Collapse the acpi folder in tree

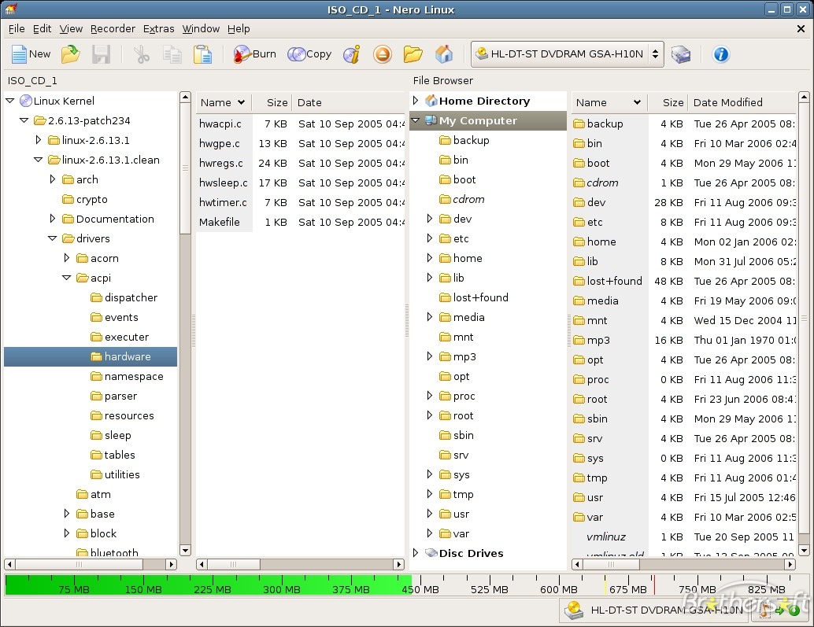point(67,278)
